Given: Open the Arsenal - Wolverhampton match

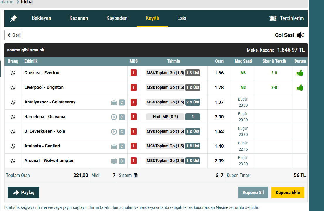Looking at the screenshot, I should point(50,161).
